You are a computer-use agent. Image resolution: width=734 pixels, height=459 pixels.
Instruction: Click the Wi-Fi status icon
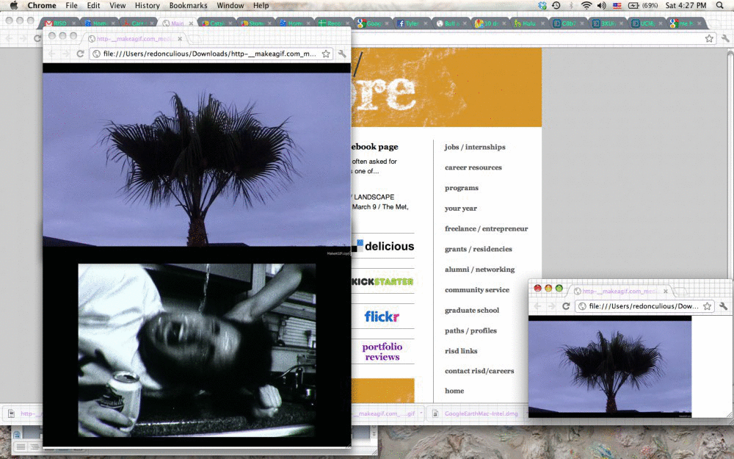pyautogui.click(x=586, y=5)
